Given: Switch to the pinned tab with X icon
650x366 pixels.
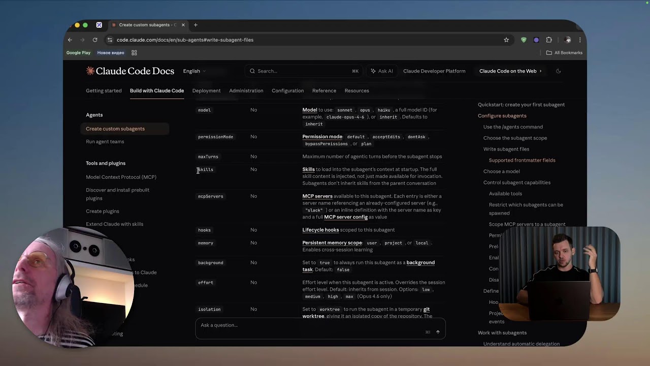Looking at the screenshot, I should (99, 25).
